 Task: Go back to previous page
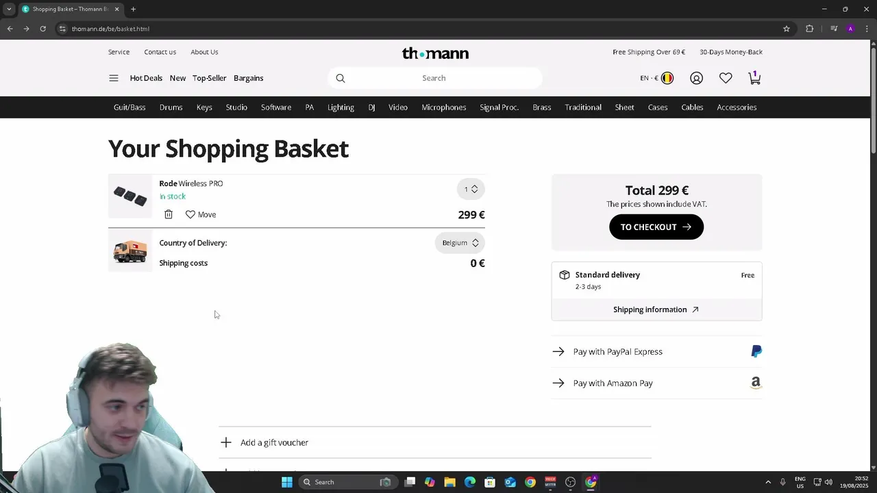[10, 29]
